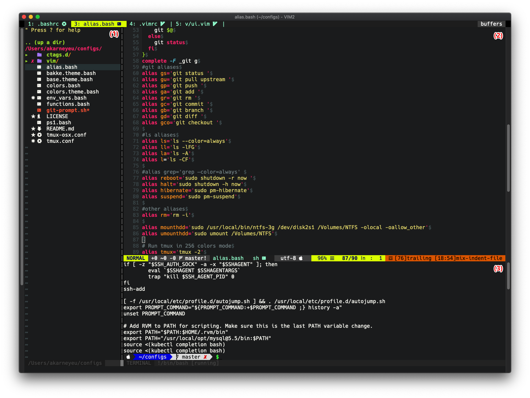Click the red terminal icon beside git-prompt.sh
530x398 pixels.
pyautogui.click(x=39, y=110)
